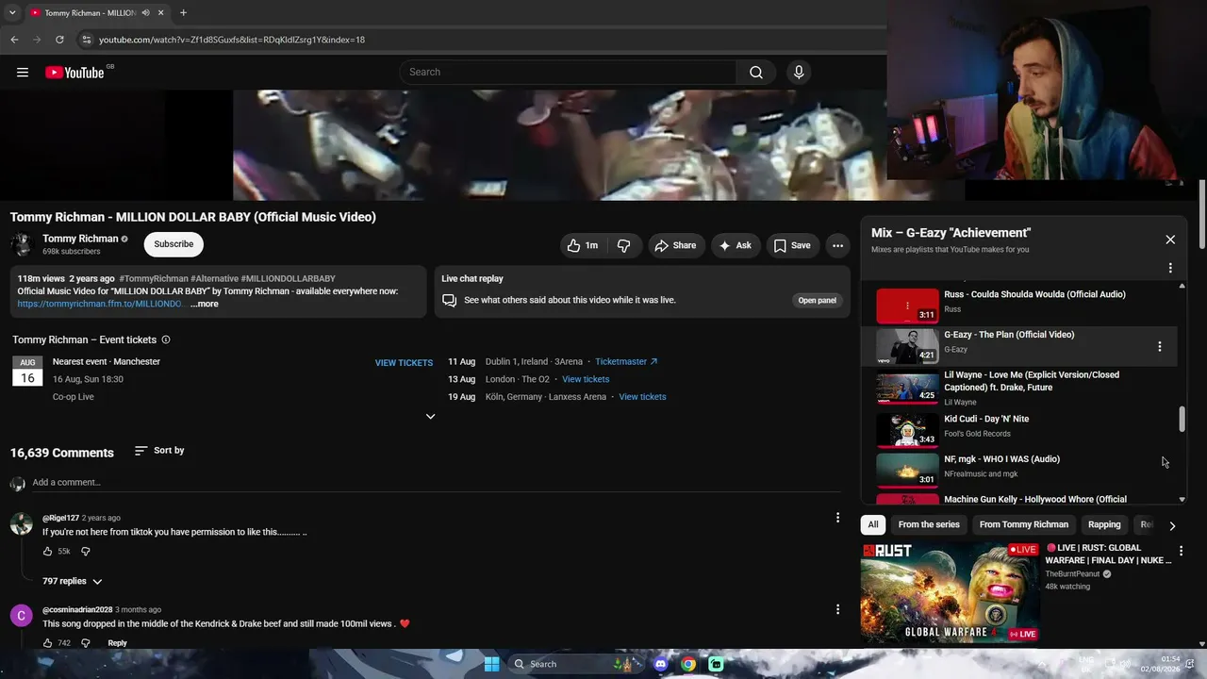Screen dimensions: 1207x679
Task: View tickets for Köln Lanxess Arena
Action: 642,397
